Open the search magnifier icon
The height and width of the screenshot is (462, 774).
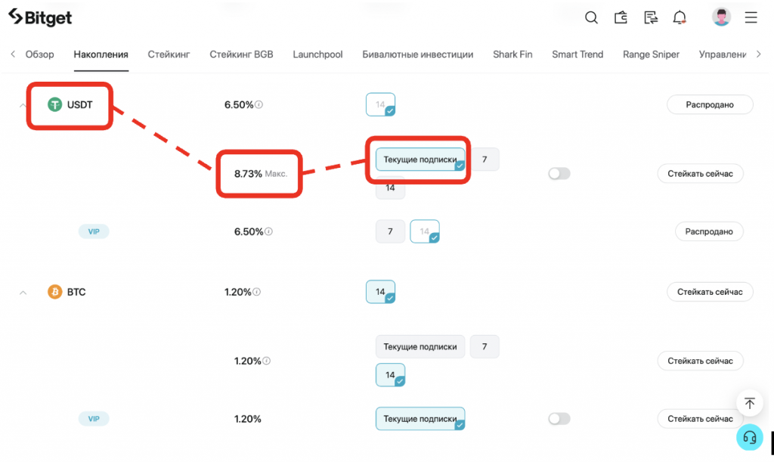click(592, 17)
